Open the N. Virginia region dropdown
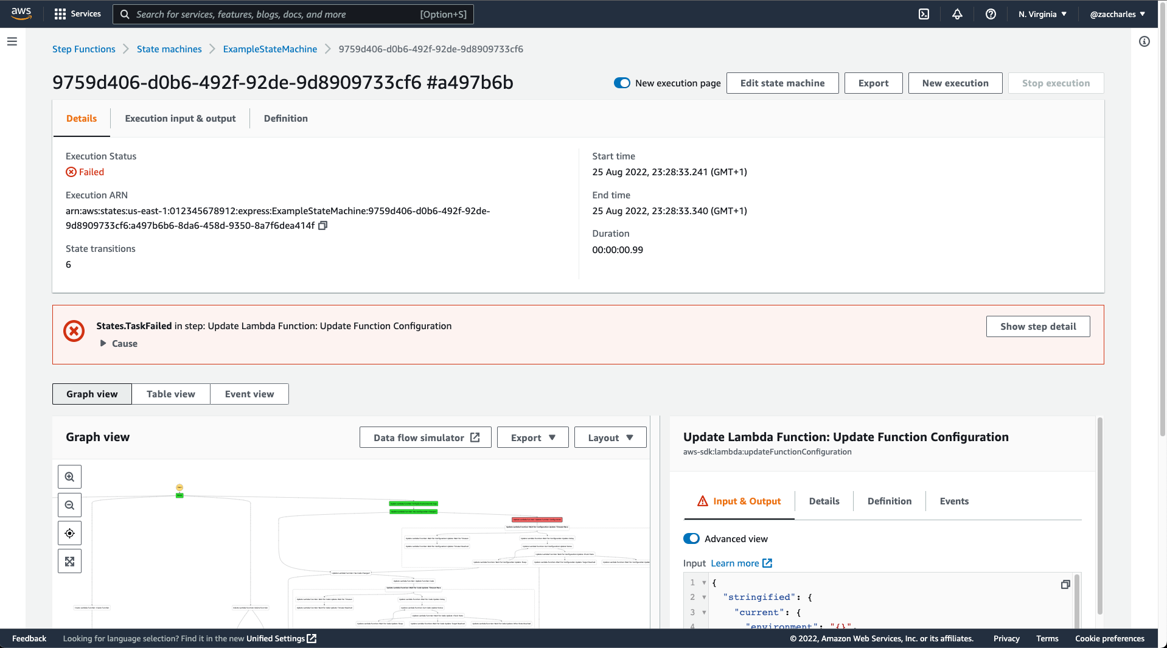Viewport: 1167px width, 648px height. 1042,14
